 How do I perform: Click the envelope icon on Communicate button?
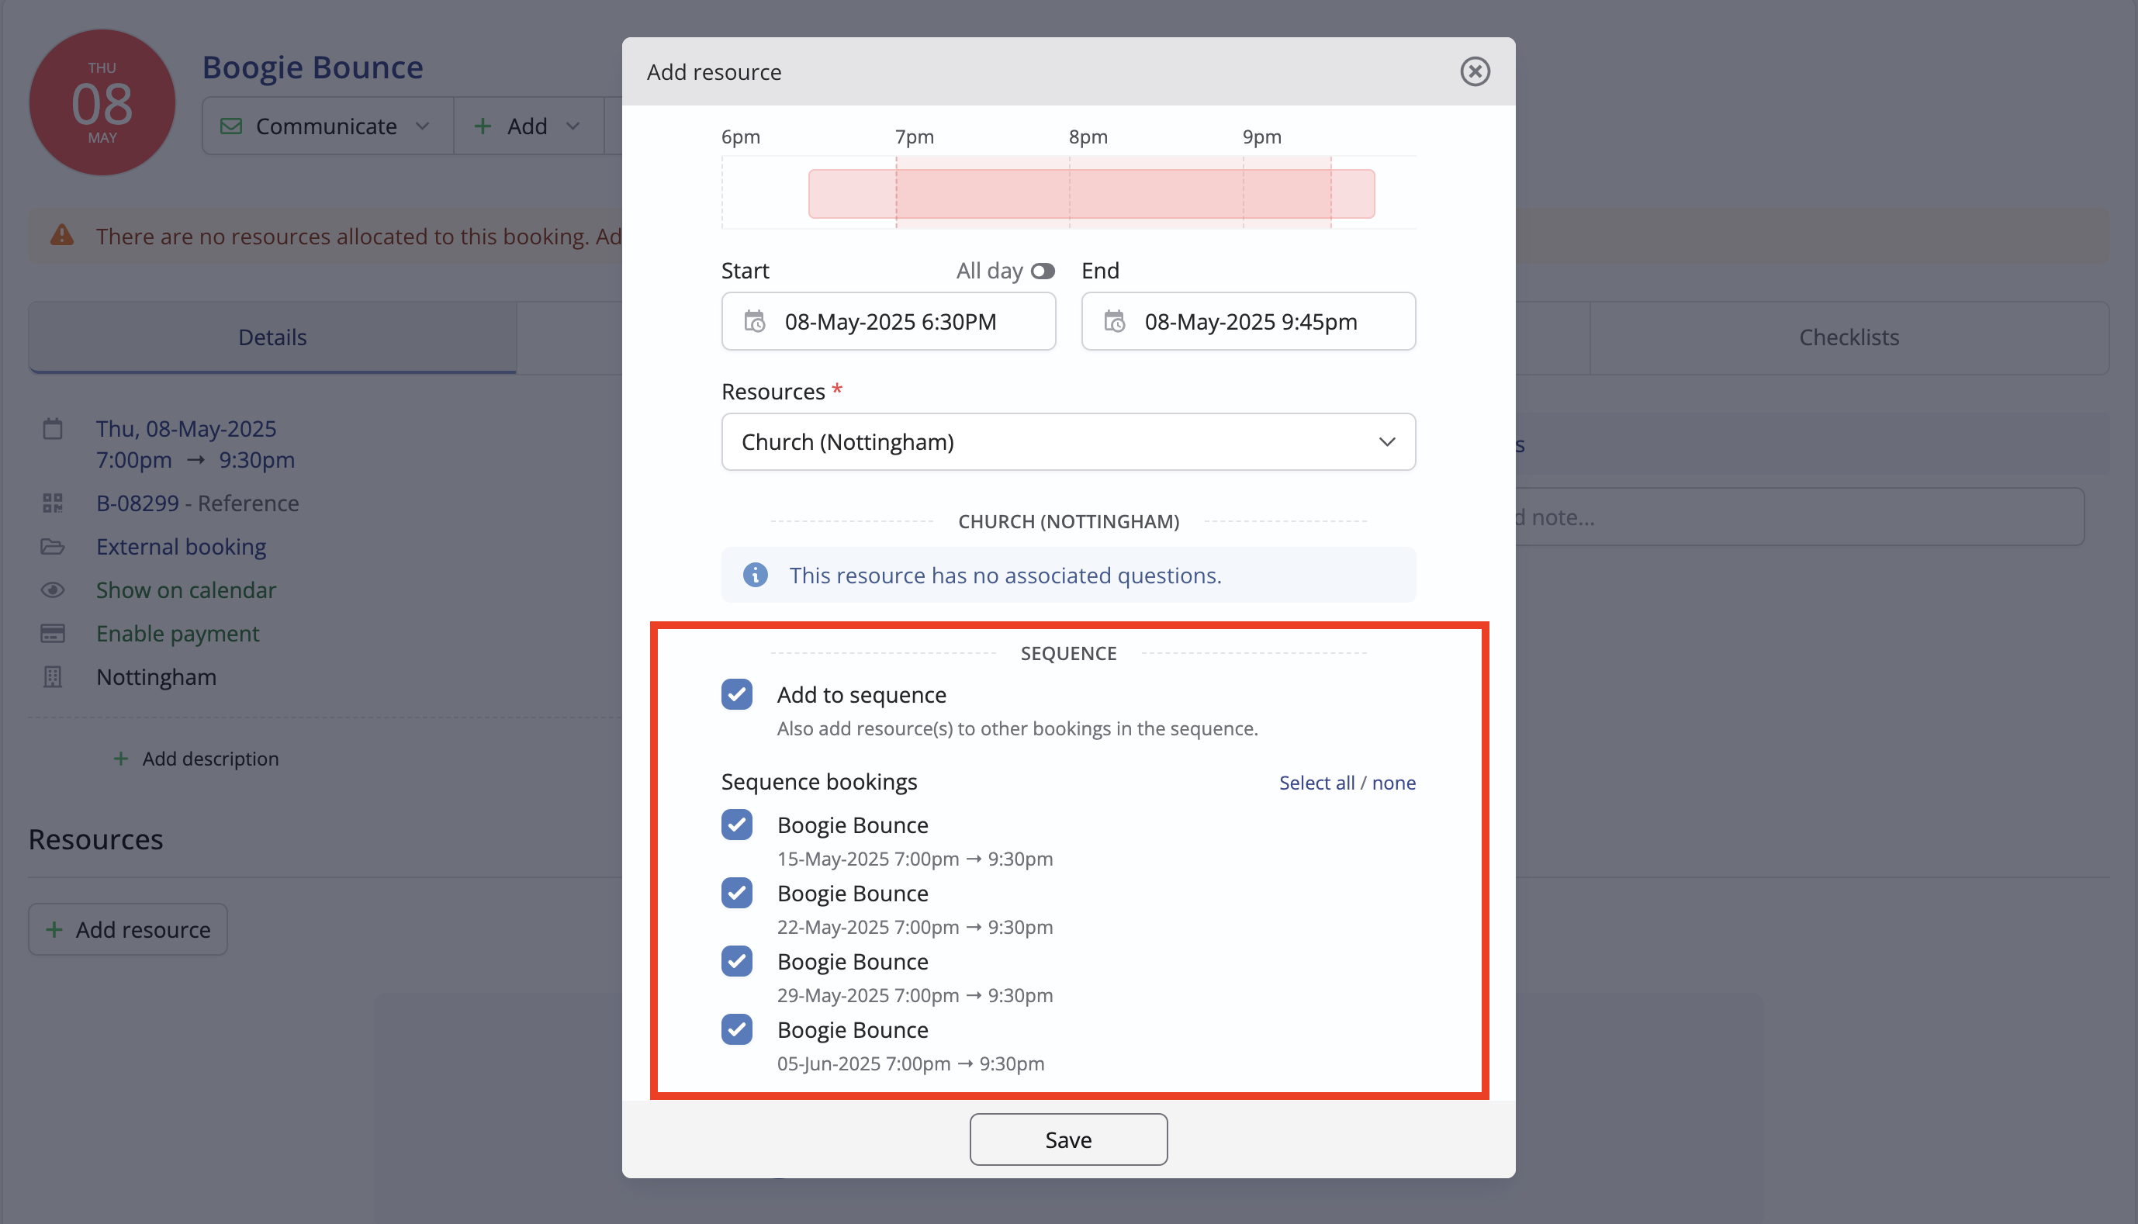click(230, 126)
